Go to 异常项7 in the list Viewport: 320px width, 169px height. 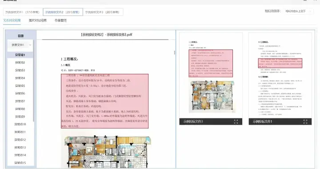tap(20, 101)
